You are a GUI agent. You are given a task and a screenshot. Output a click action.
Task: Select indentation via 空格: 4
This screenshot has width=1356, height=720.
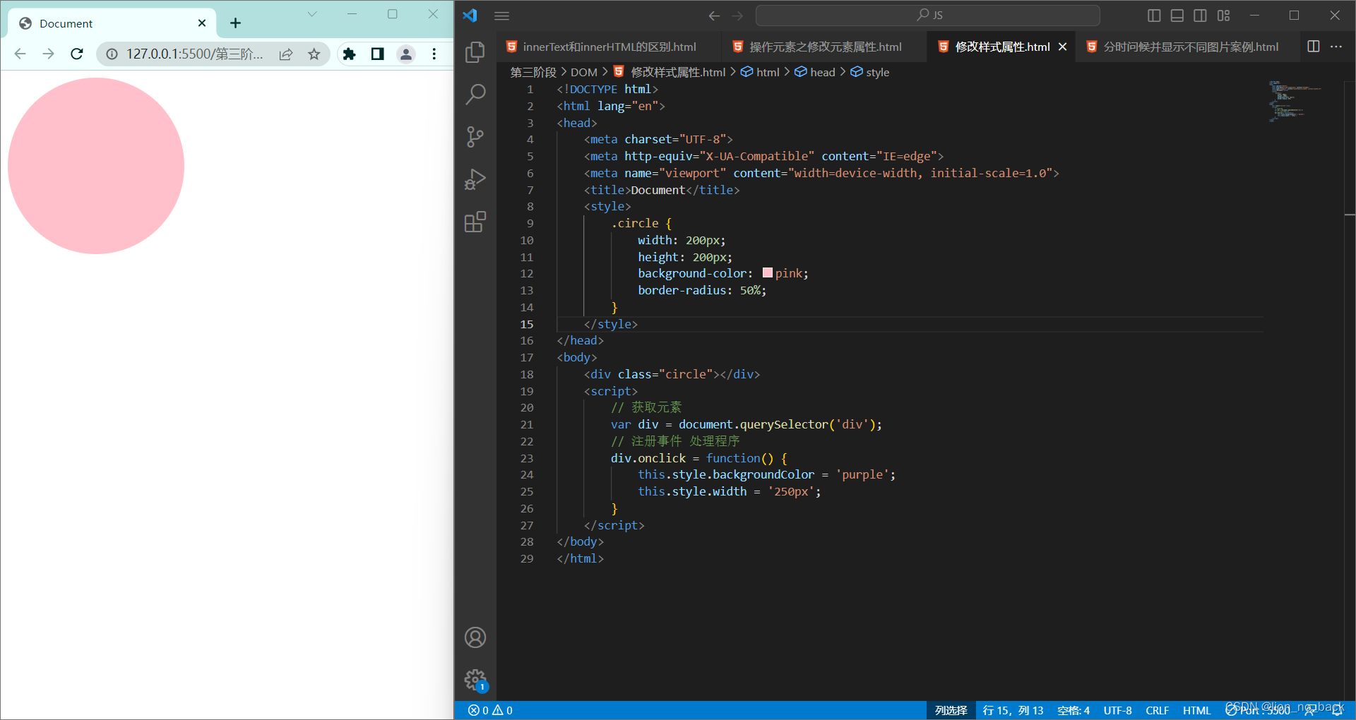click(x=1073, y=711)
